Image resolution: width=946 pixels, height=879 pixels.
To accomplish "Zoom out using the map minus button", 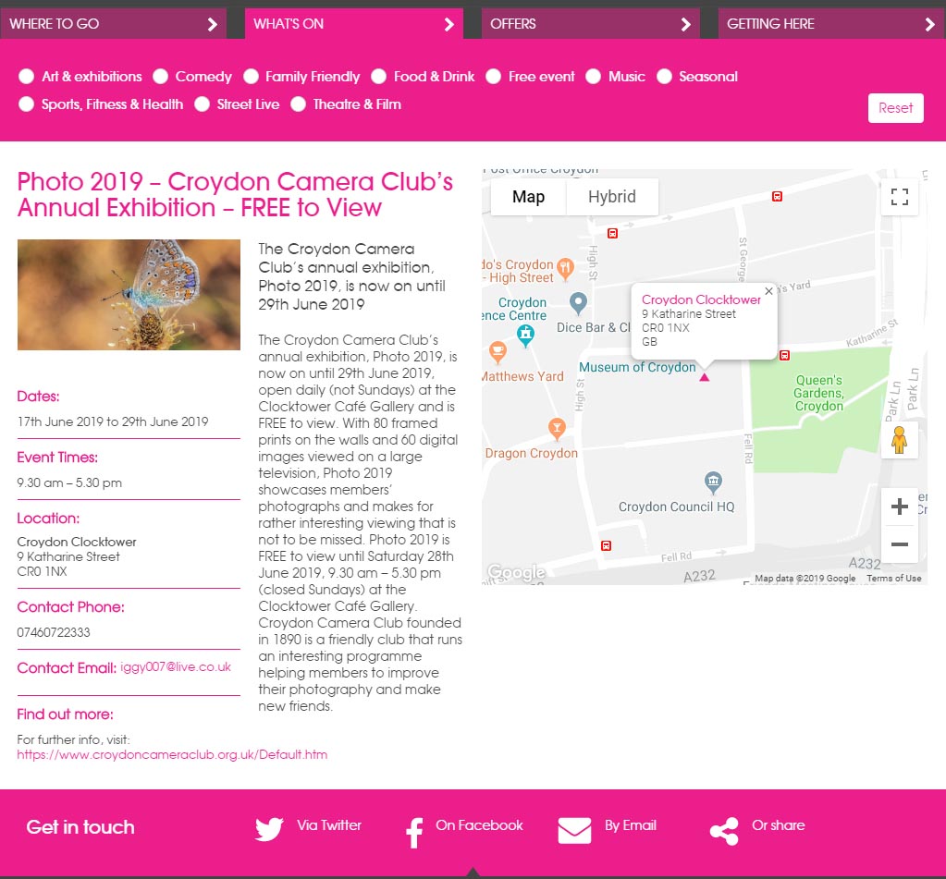I will pos(898,545).
